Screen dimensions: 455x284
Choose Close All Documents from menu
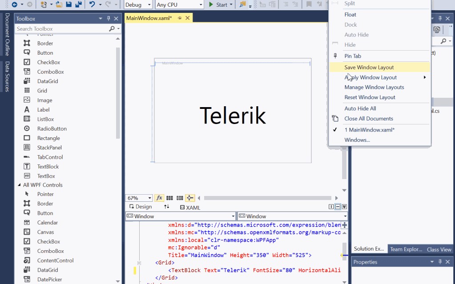pyautogui.click(x=368, y=119)
